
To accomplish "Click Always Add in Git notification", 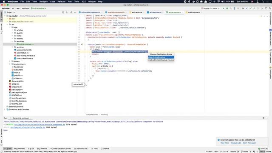I will 236,143.
